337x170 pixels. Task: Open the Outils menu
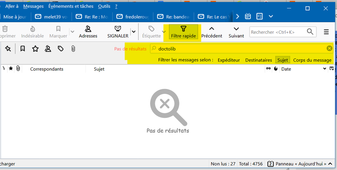(104, 6)
